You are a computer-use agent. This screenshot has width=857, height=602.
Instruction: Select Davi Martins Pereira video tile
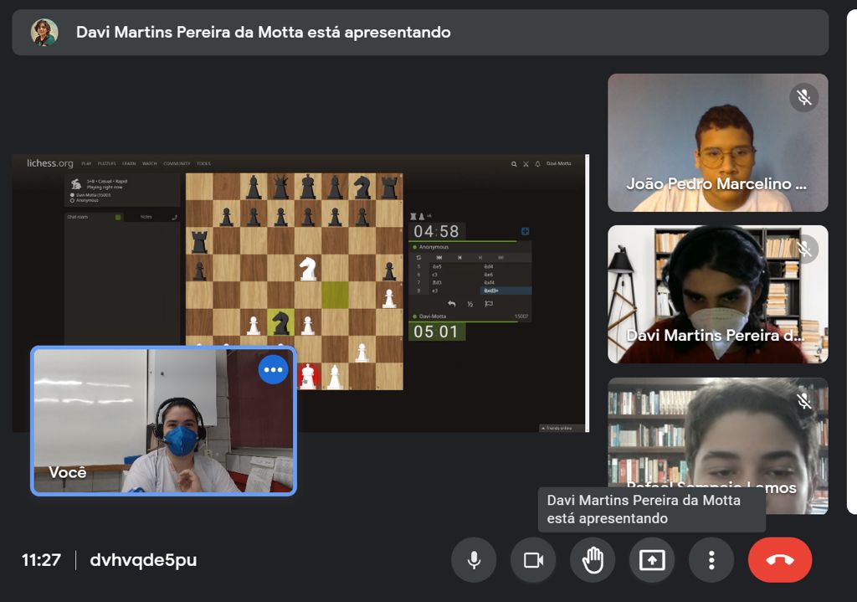[717, 294]
